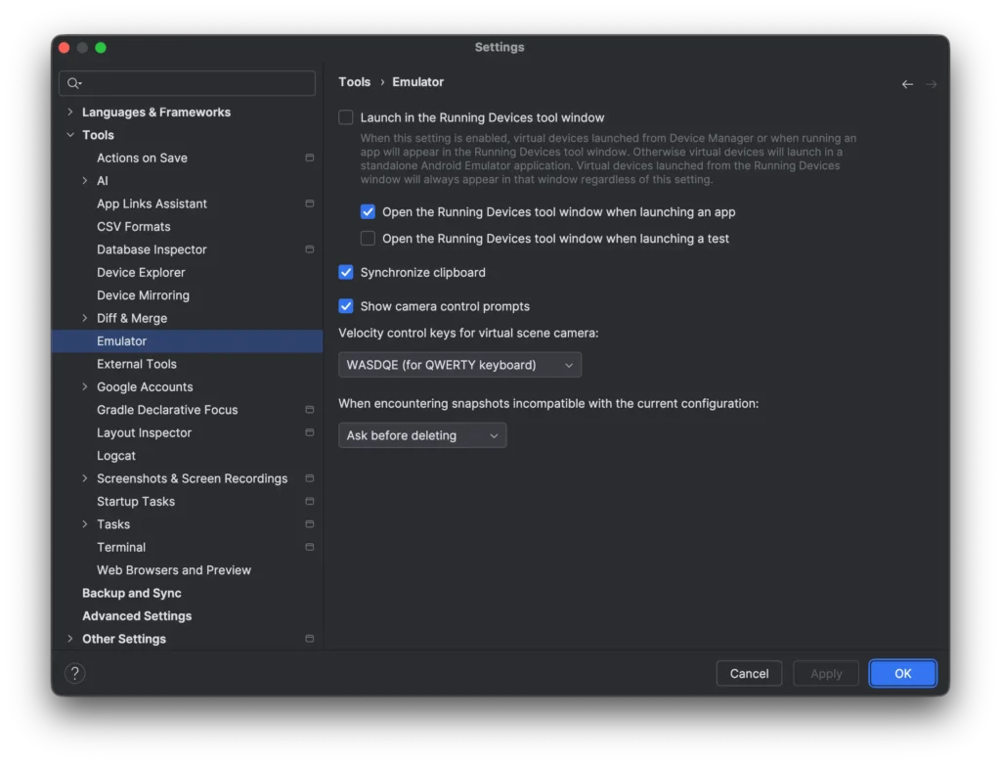Open the incompatible snapshots handling dropdown
The width and height of the screenshot is (1001, 764).
click(421, 435)
